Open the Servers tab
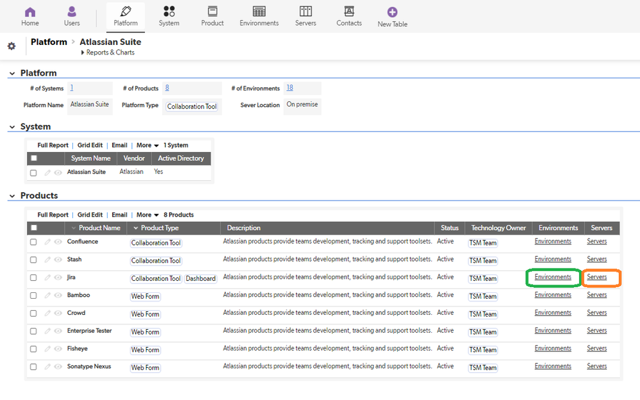Image resolution: width=640 pixels, height=400 pixels. coord(306,16)
